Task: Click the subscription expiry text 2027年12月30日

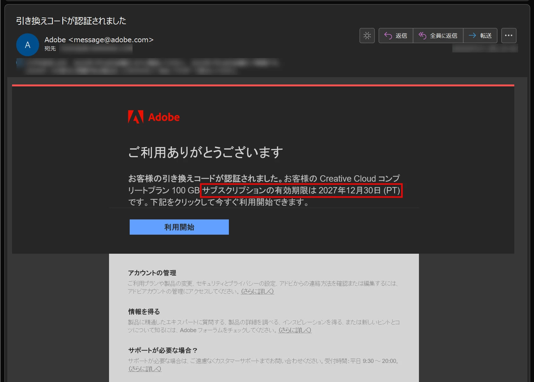Action: pyautogui.click(x=350, y=190)
